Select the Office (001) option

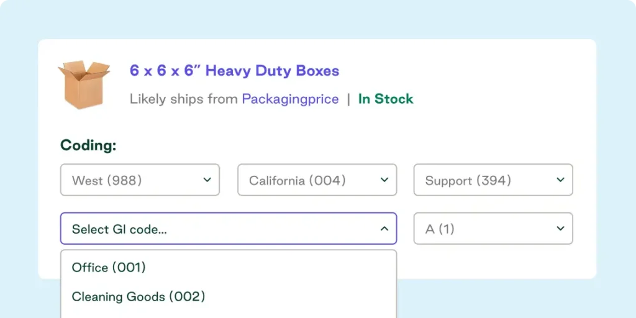tap(109, 267)
